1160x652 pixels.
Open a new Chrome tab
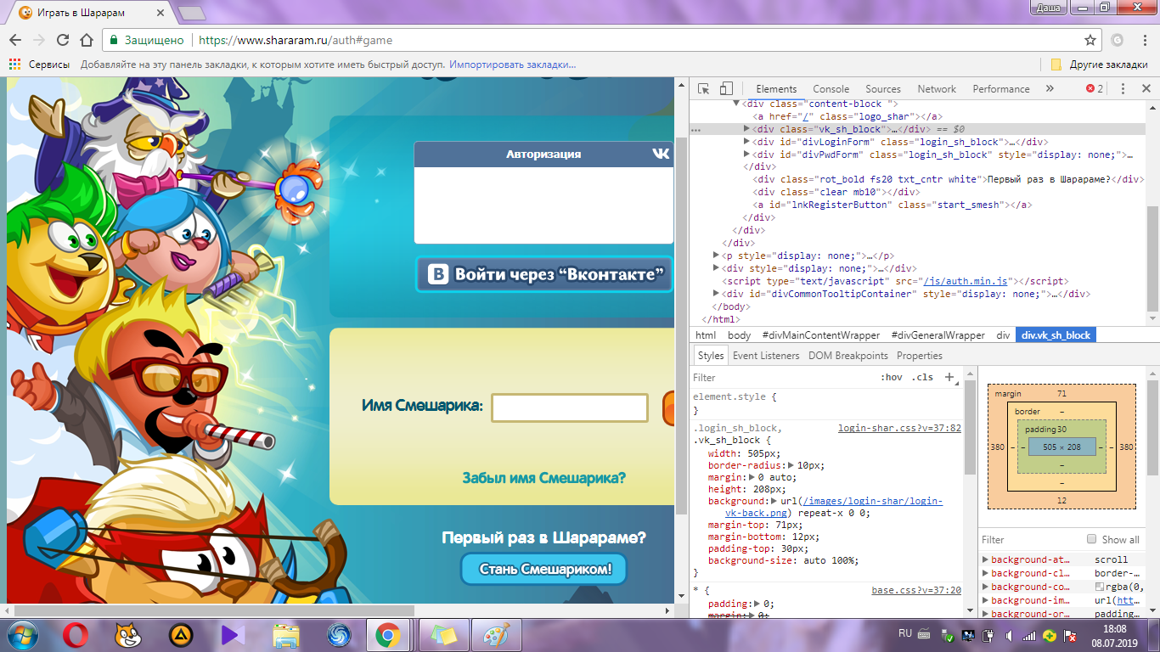point(192,13)
